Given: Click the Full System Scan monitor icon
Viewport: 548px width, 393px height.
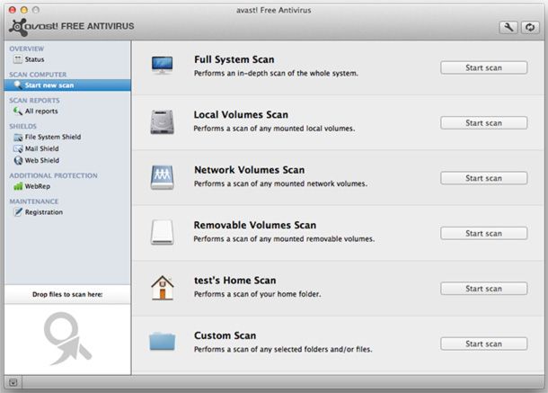Looking at the screenshot, I should [x=163, y=66].
